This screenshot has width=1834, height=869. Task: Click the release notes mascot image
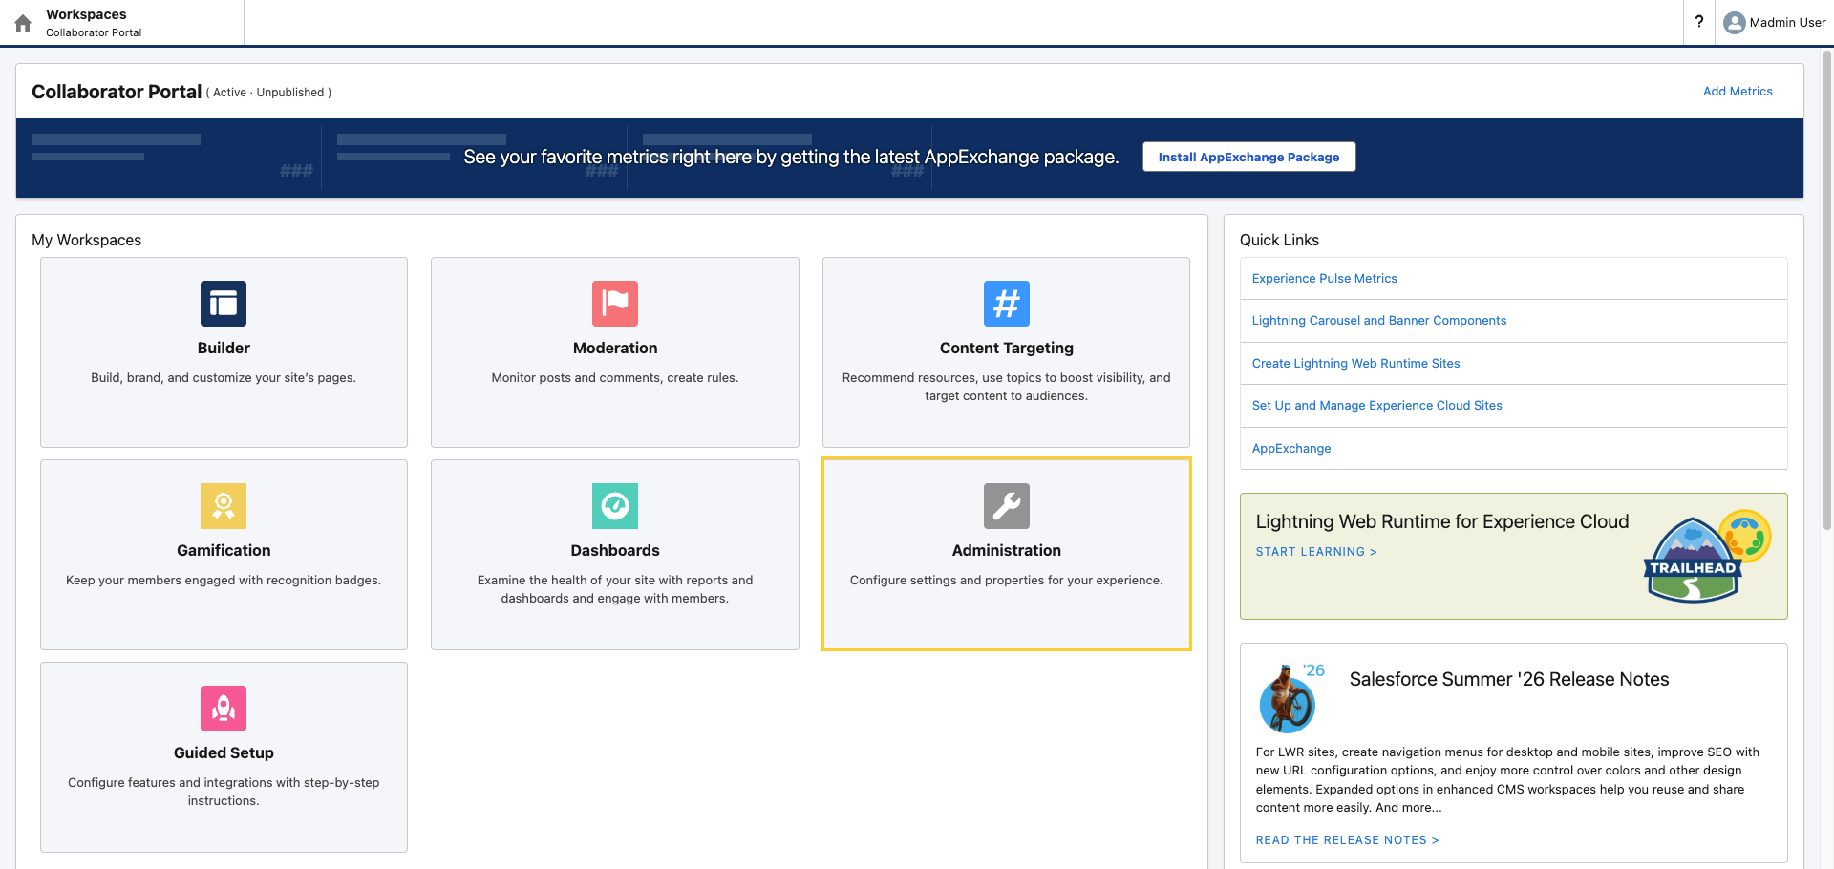[x=1290, y=698]
